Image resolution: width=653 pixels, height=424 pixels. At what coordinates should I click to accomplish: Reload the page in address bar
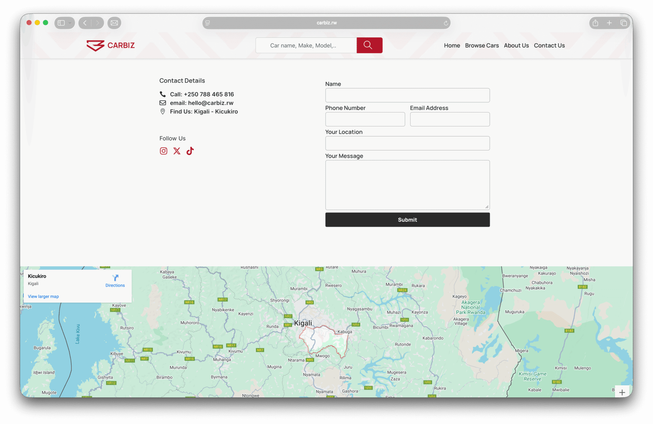coord(446,23)
